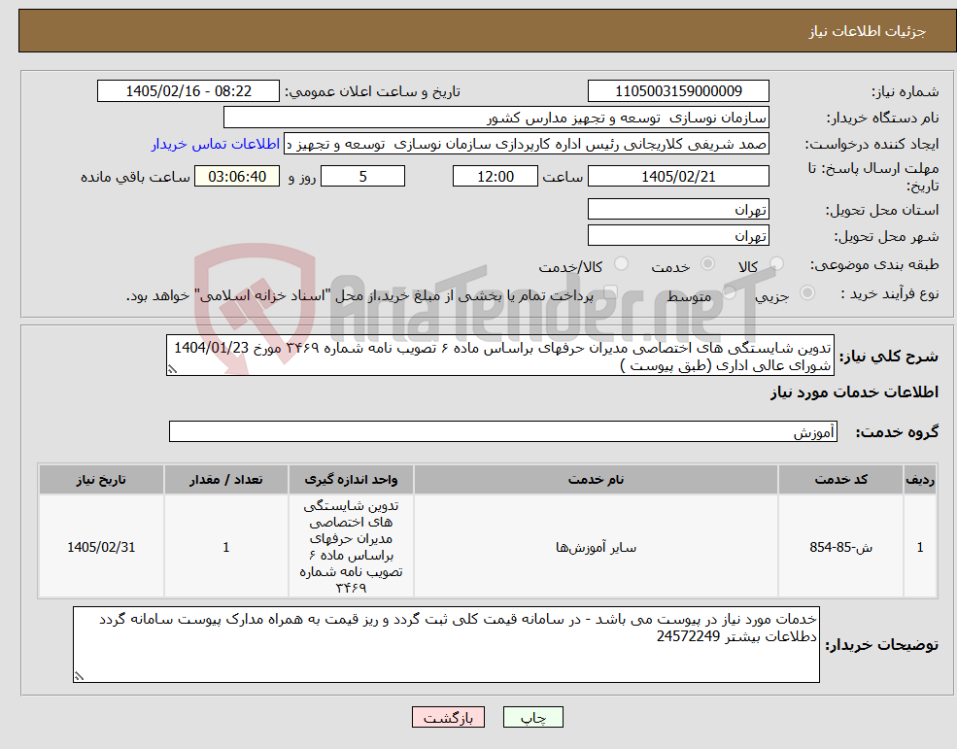Click the تعداد / مقدار column header

click(x=225, y=480)
